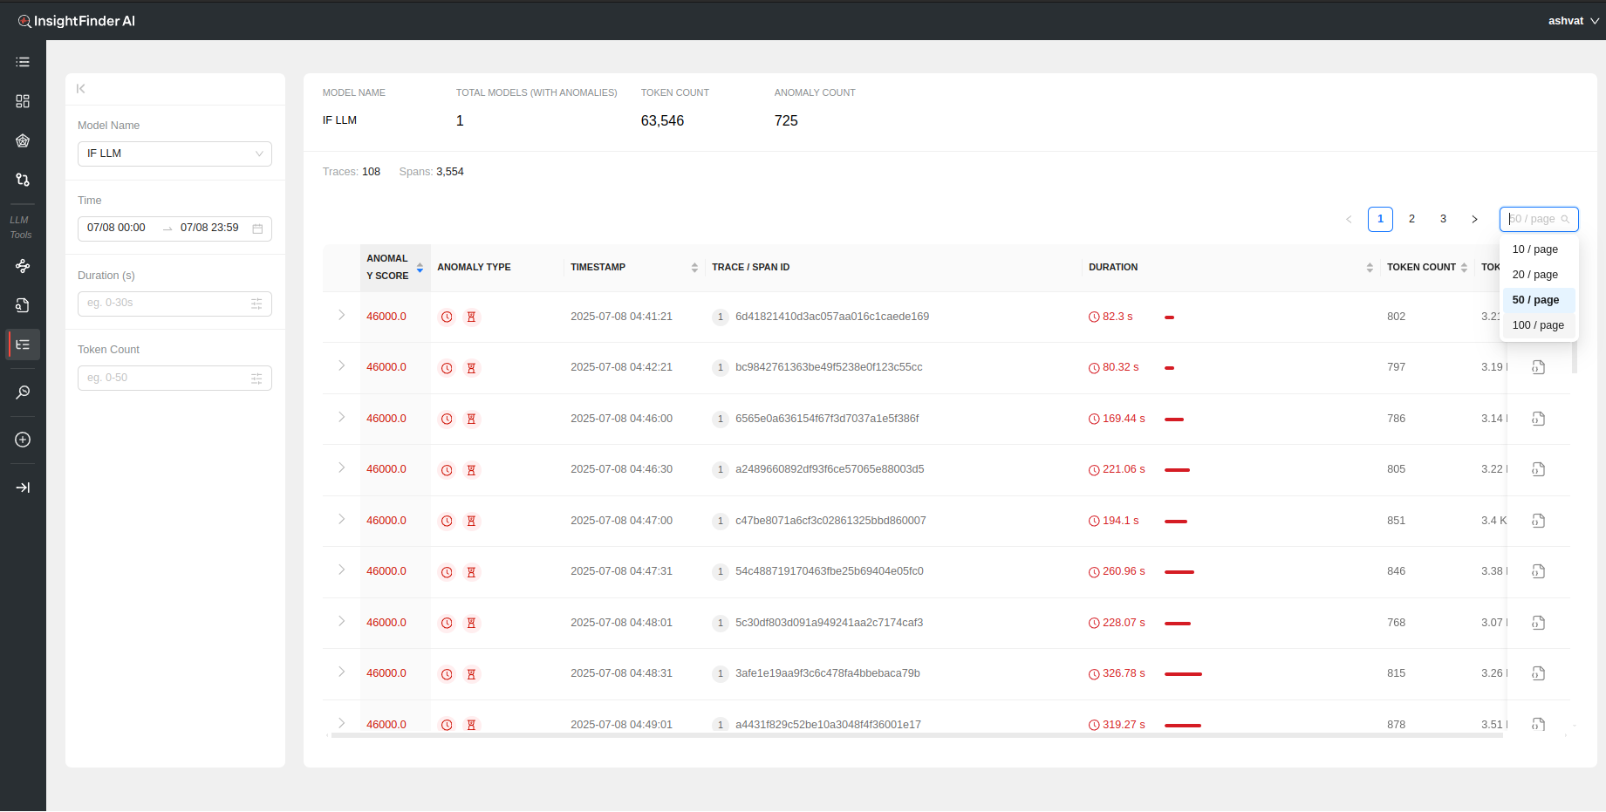1606x812 pixels.
Task: Click the document icon for the 04:46:00 row
Action: click(1538, 419)
